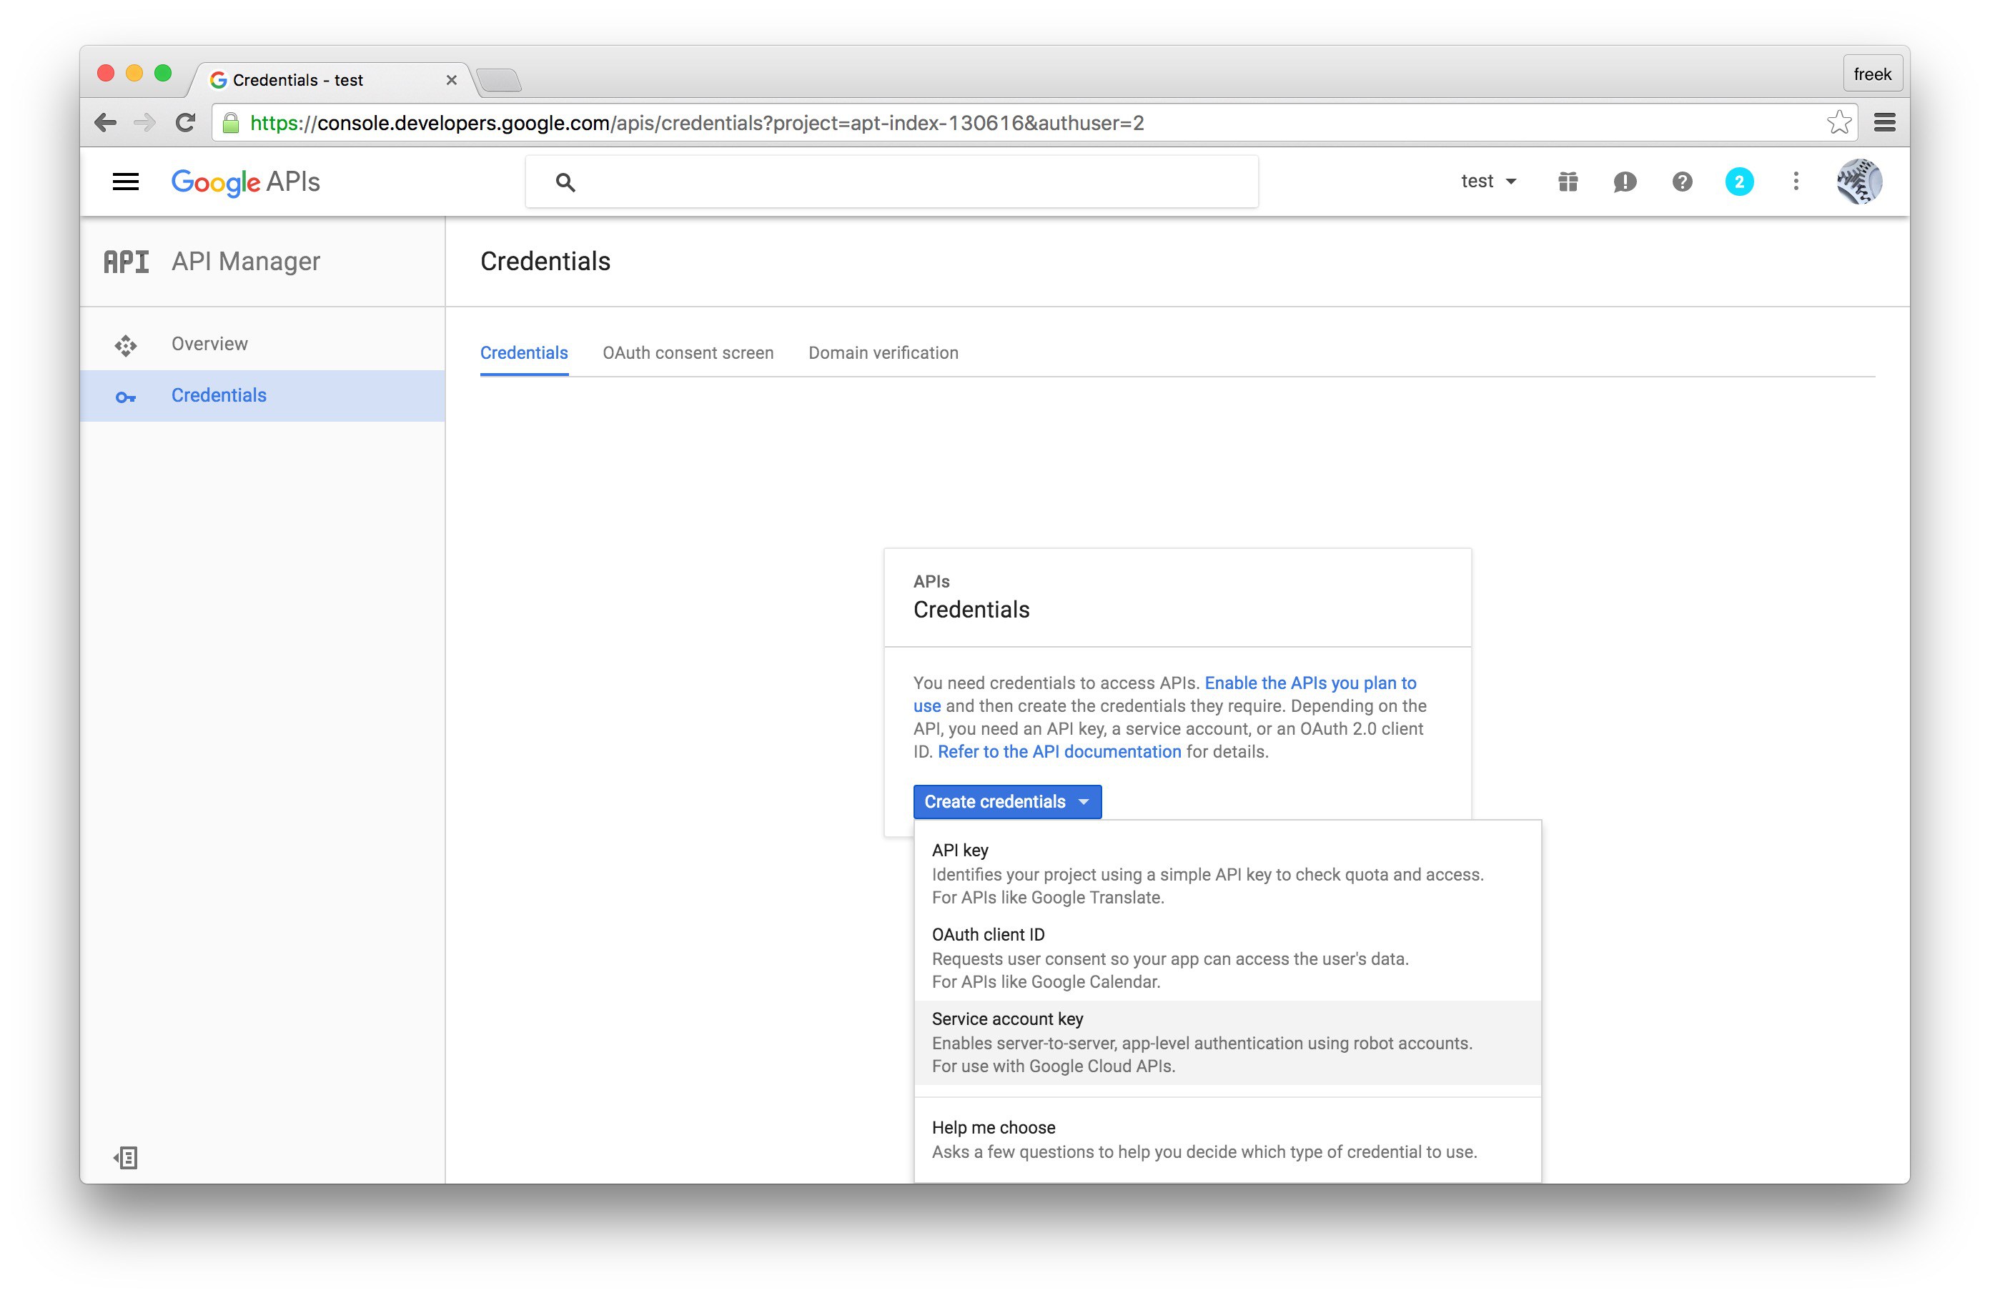Reload the page in the browser
The image size is (1990, 1298).
click(186, 123)
